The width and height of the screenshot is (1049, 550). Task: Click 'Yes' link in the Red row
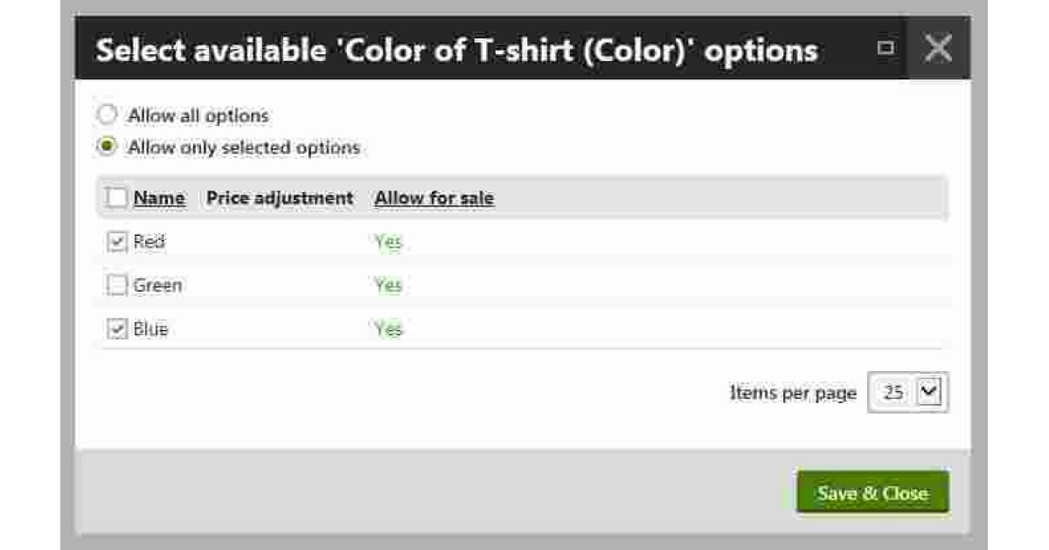pyautogui.click(x=386, y=241)
